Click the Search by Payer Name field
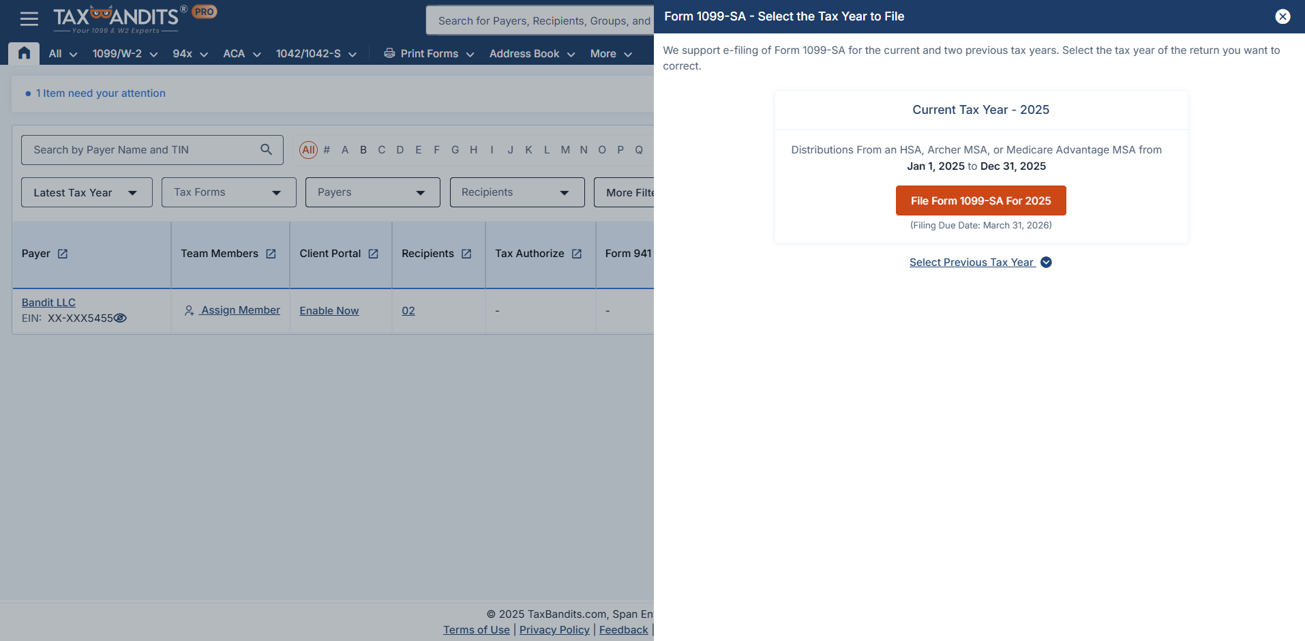 tap(136, 149)
